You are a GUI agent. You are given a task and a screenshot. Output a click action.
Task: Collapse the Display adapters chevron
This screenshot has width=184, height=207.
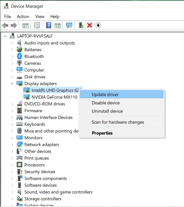12,83
